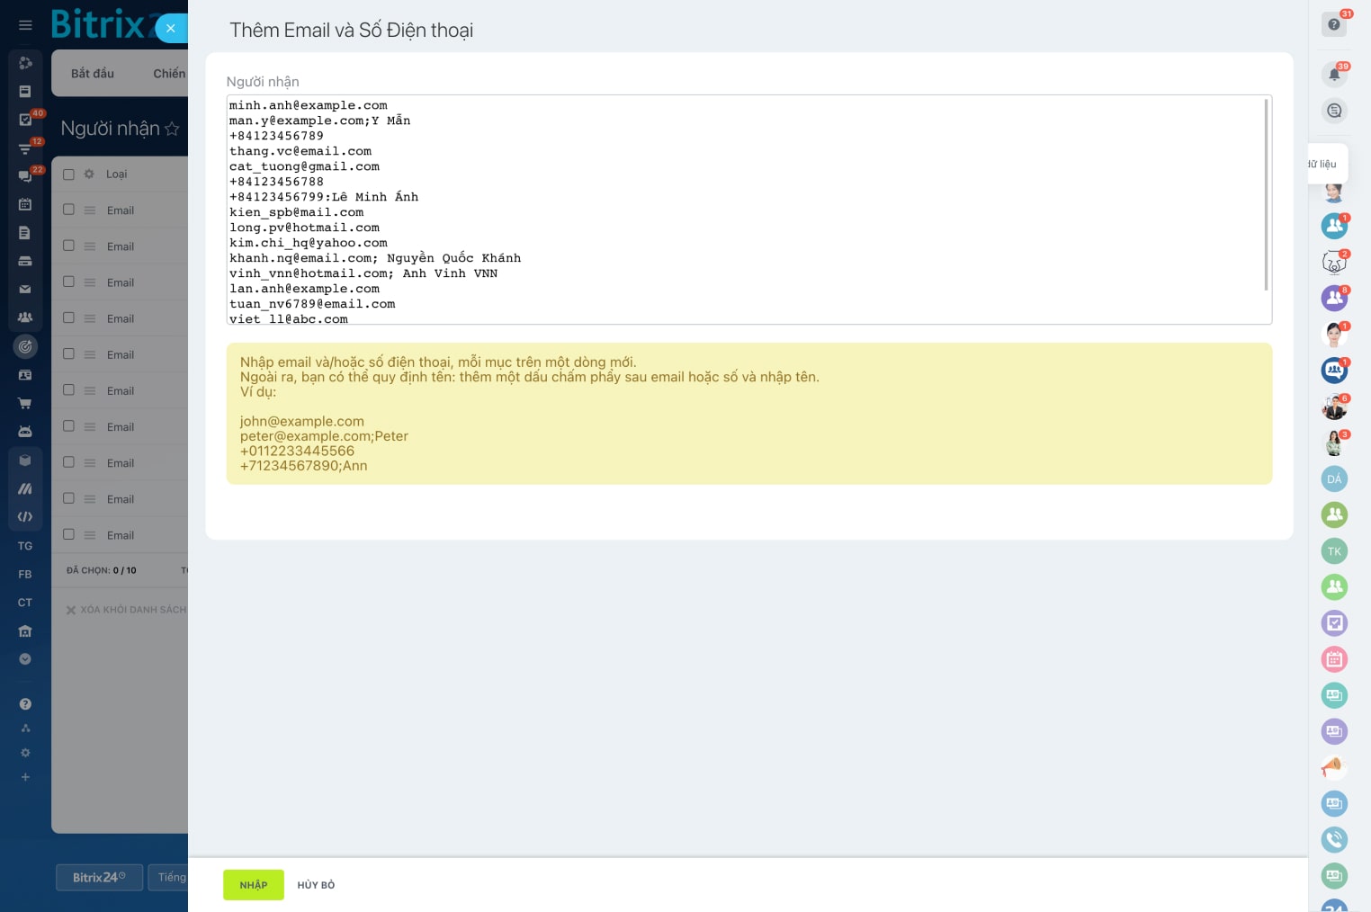Open the third Email row action menu

90,282
